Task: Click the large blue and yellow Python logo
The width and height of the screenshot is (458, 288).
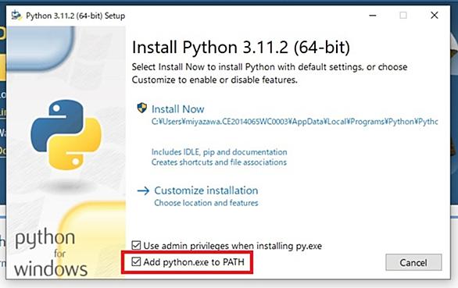Action: pyautogui.click(x=66, y=135)
